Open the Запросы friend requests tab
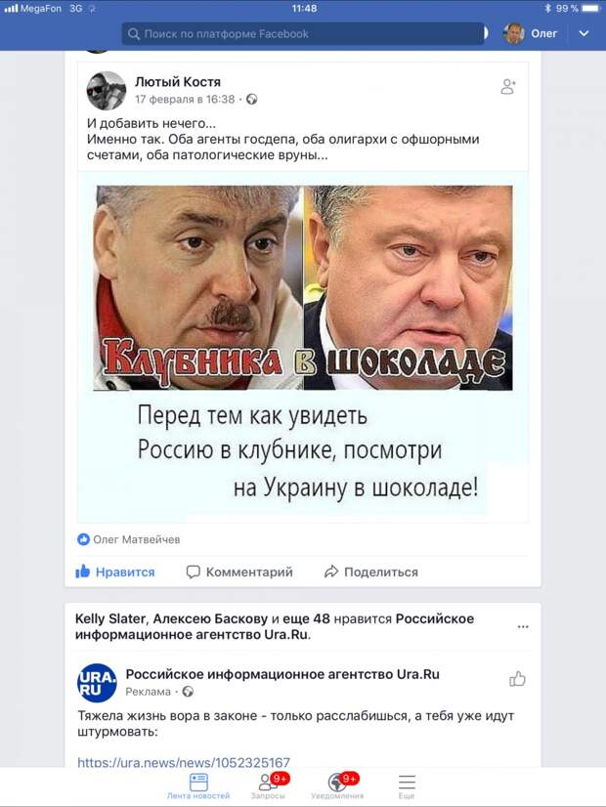Image resolution: width=606 pixels, height=807 pixels. pyautogui.click(x=269, y=786)
